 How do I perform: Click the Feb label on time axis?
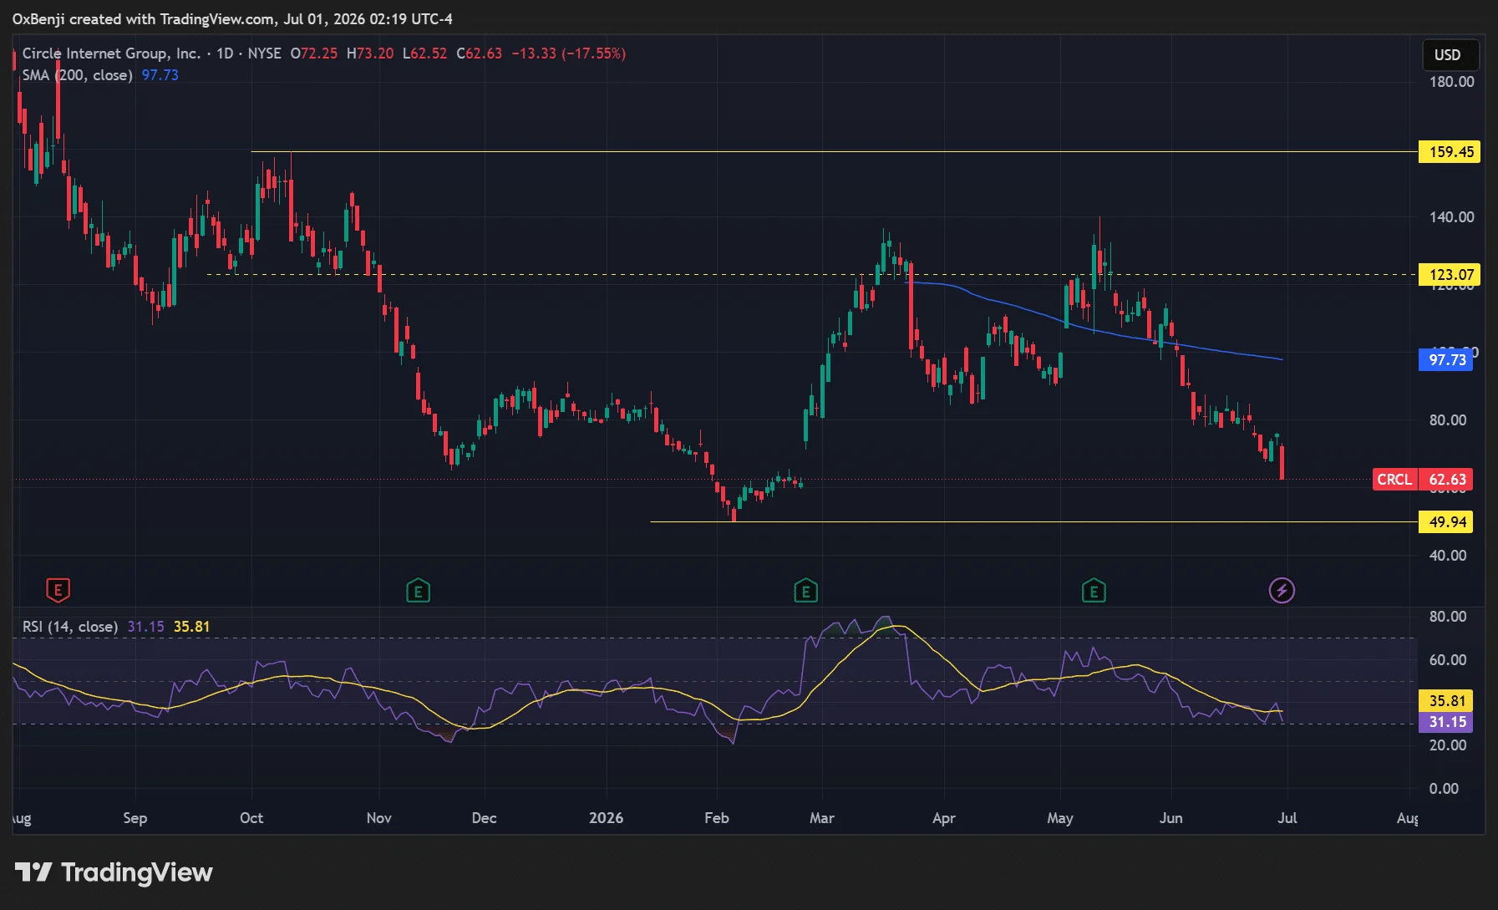pyautogui.click(x=717, y=818)
